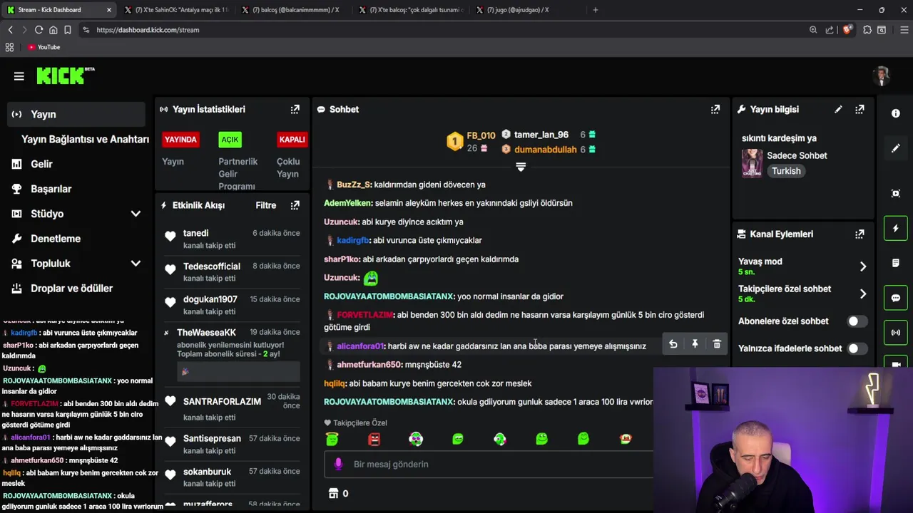Delete alicanfora01's chat message with the trash icon
Image resolution: width=913 pixels, height=513 pixels.
[717, 344]
